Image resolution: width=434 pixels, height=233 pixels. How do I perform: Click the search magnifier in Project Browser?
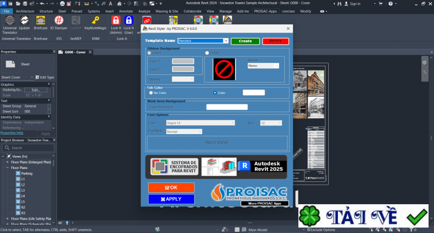(x=7, y=148)
